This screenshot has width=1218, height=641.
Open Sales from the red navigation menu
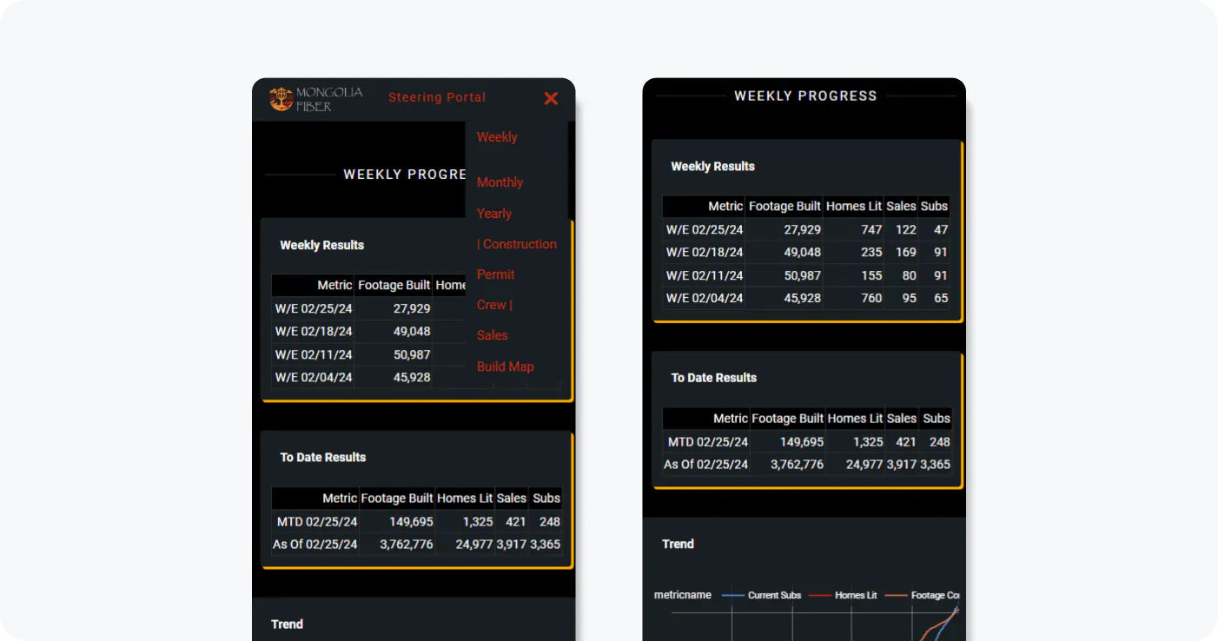coord(493,335)
